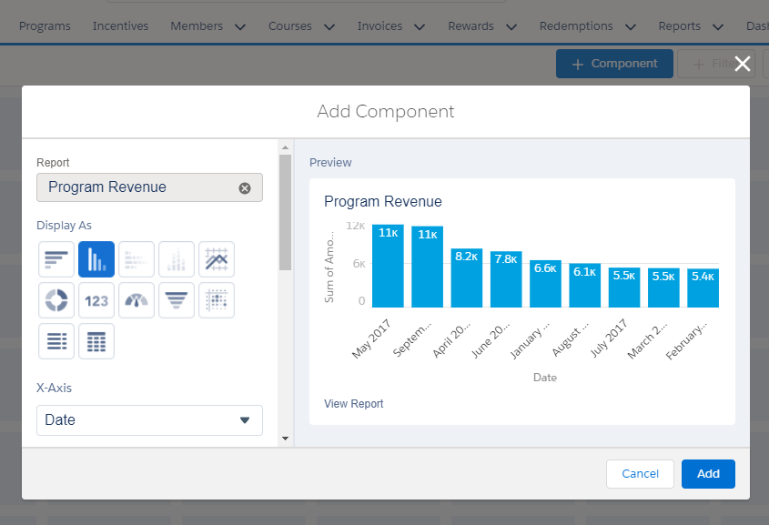The width and height of the screenshot is (769, 525).
Task: Click the July 2017 axis label
Action: tap(608, 338)
